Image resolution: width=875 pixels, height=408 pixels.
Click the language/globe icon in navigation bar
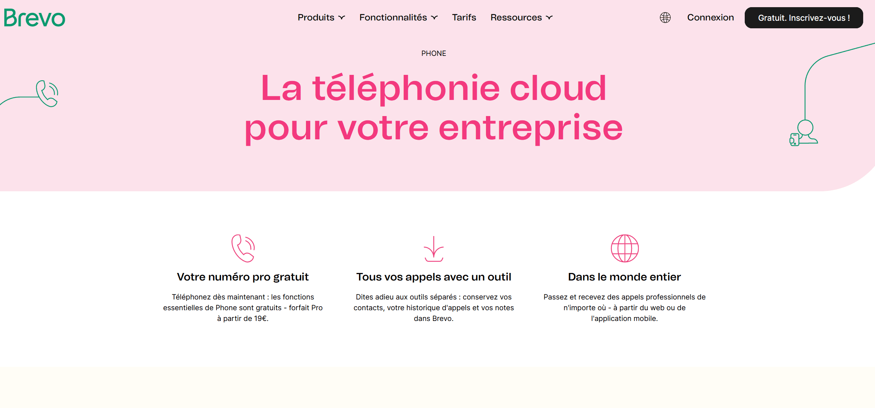point(665,17)
